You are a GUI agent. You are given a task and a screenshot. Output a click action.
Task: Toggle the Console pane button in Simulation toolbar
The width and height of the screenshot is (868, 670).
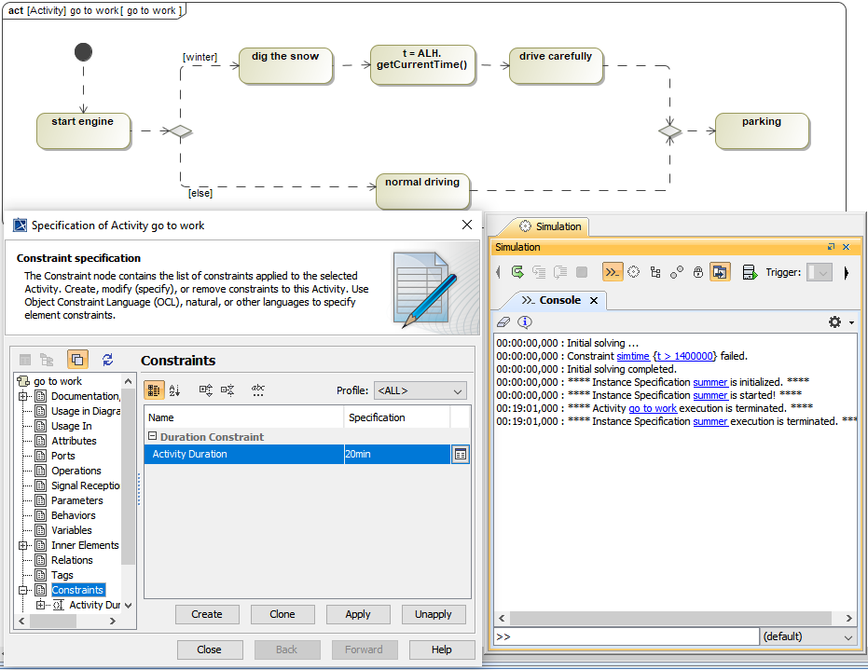click(x=612, y=272)
